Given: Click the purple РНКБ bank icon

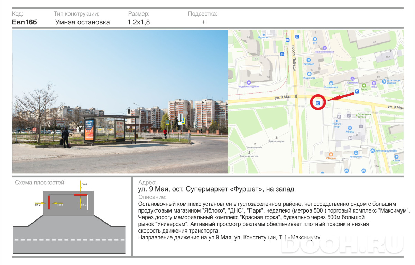Looking at the screenshot, I should pyautogui.click(x=374, y=83).
